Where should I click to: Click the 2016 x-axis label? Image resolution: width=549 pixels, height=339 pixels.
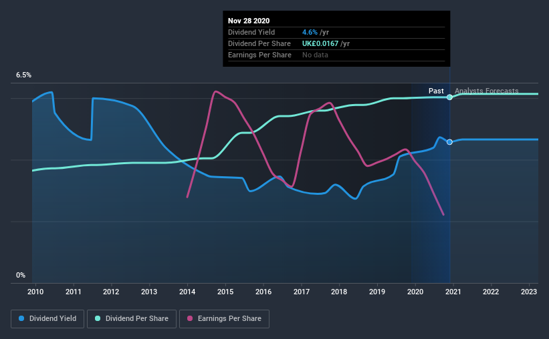coord(263,292)
